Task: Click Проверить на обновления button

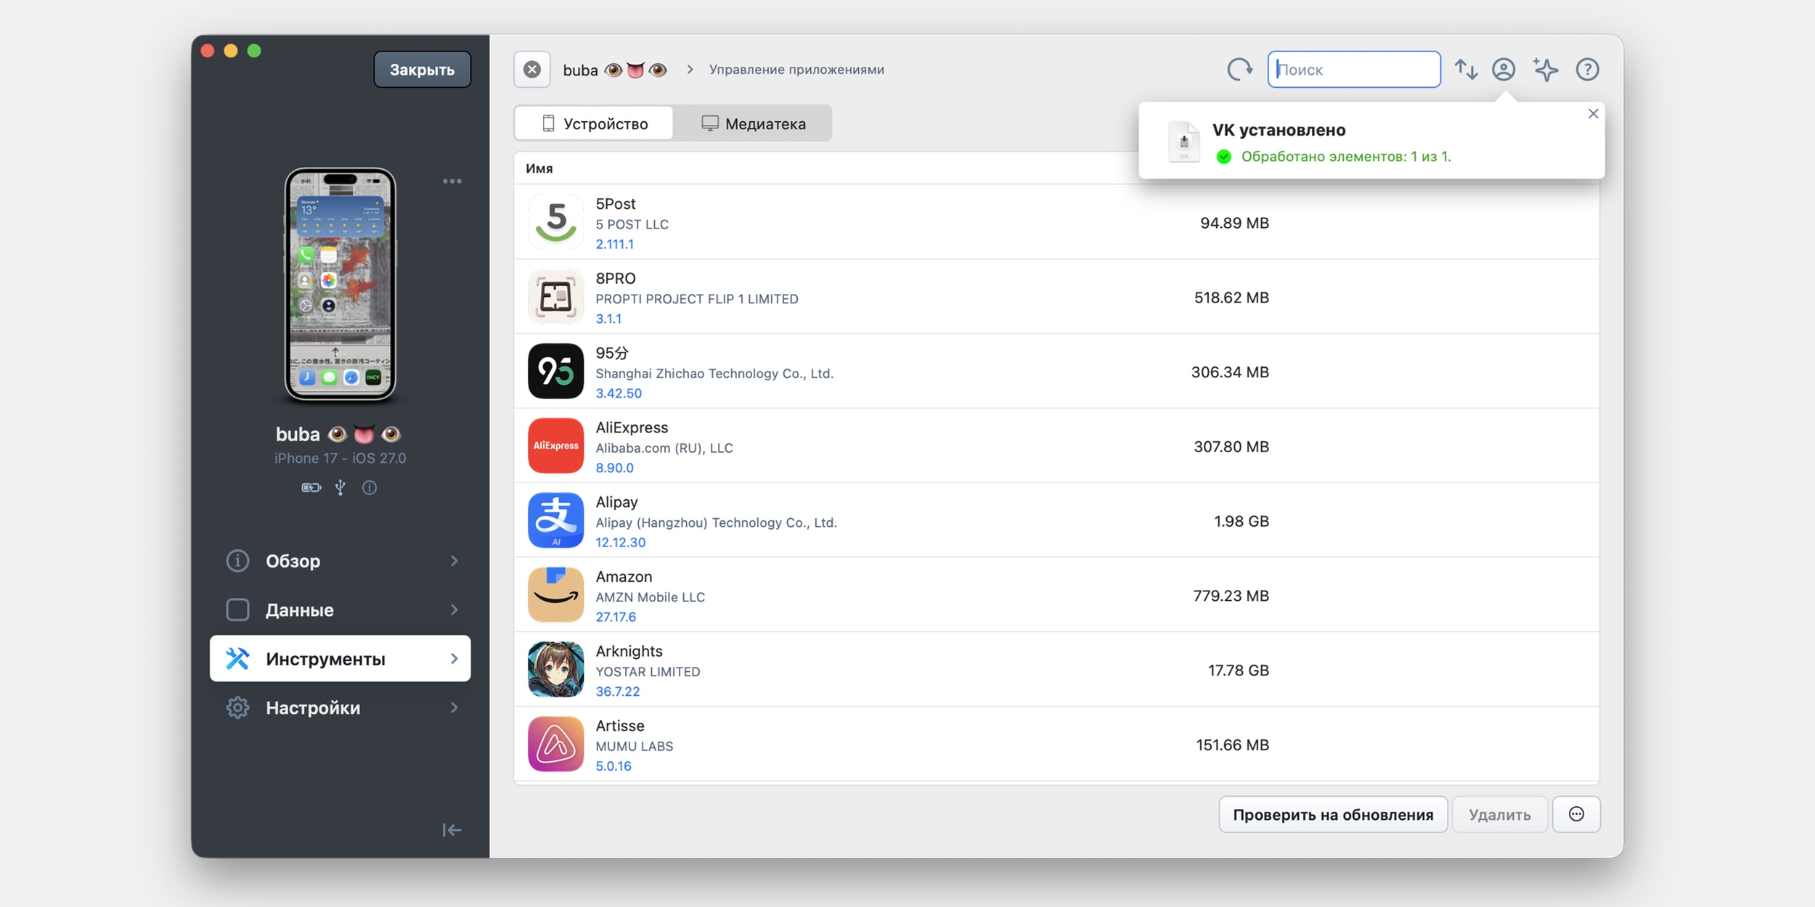Action: 1333,814
